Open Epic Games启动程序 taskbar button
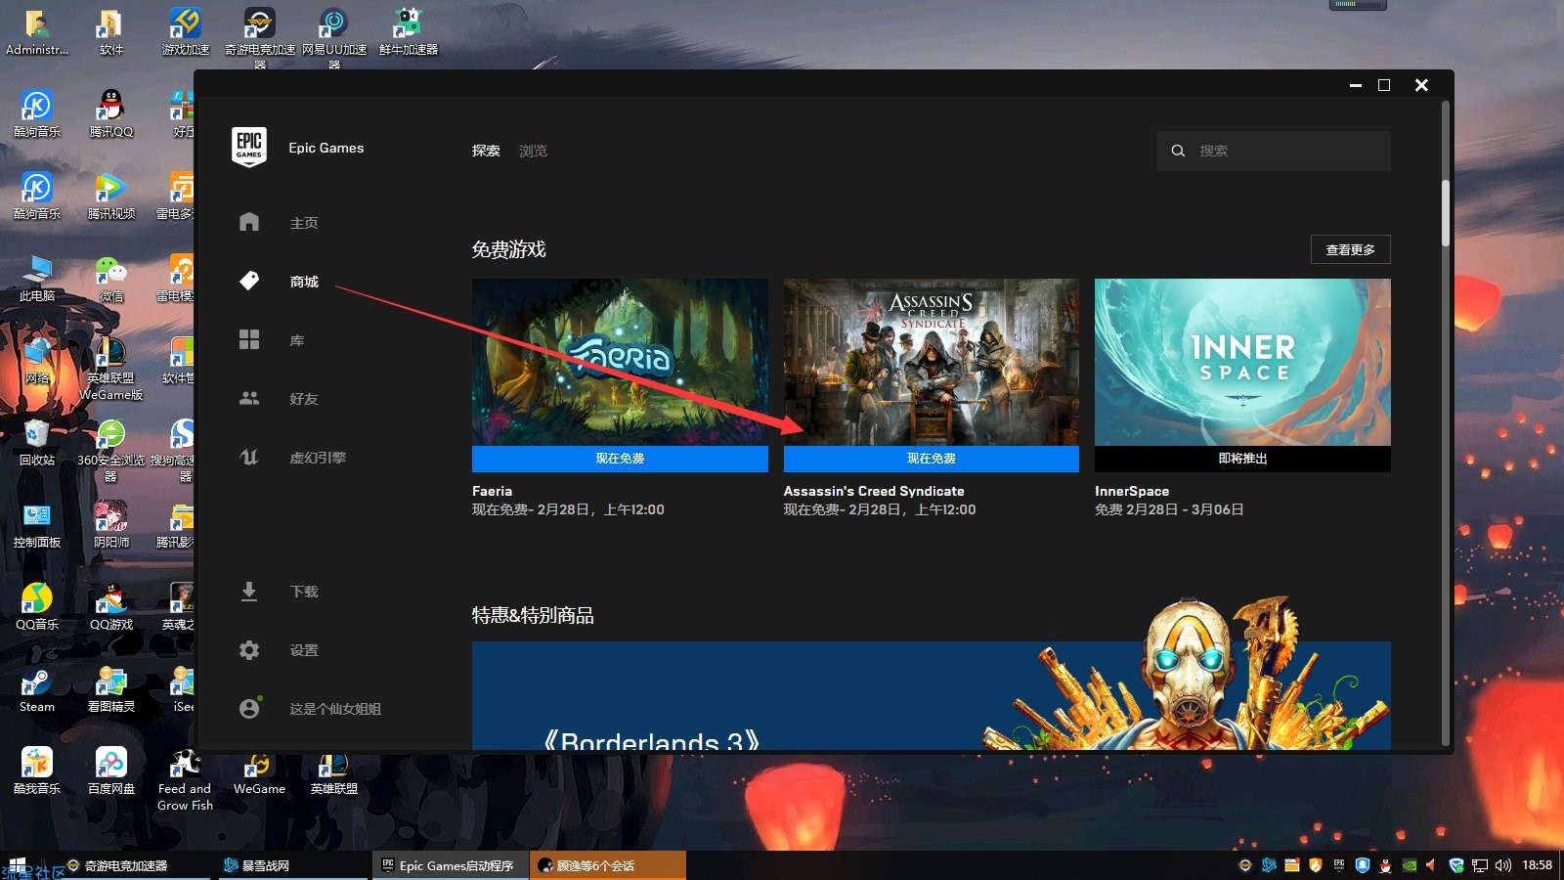Screen dimensions: 1564x880 tap(450, 865)
